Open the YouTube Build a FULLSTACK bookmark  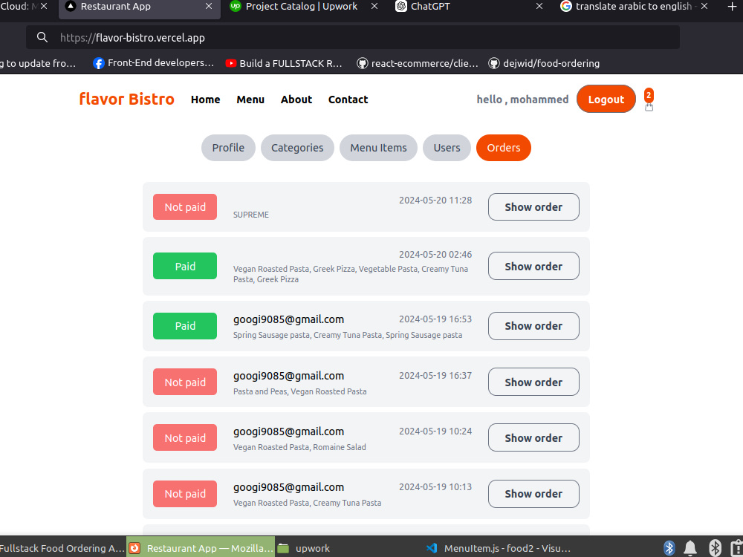[283, 63]
